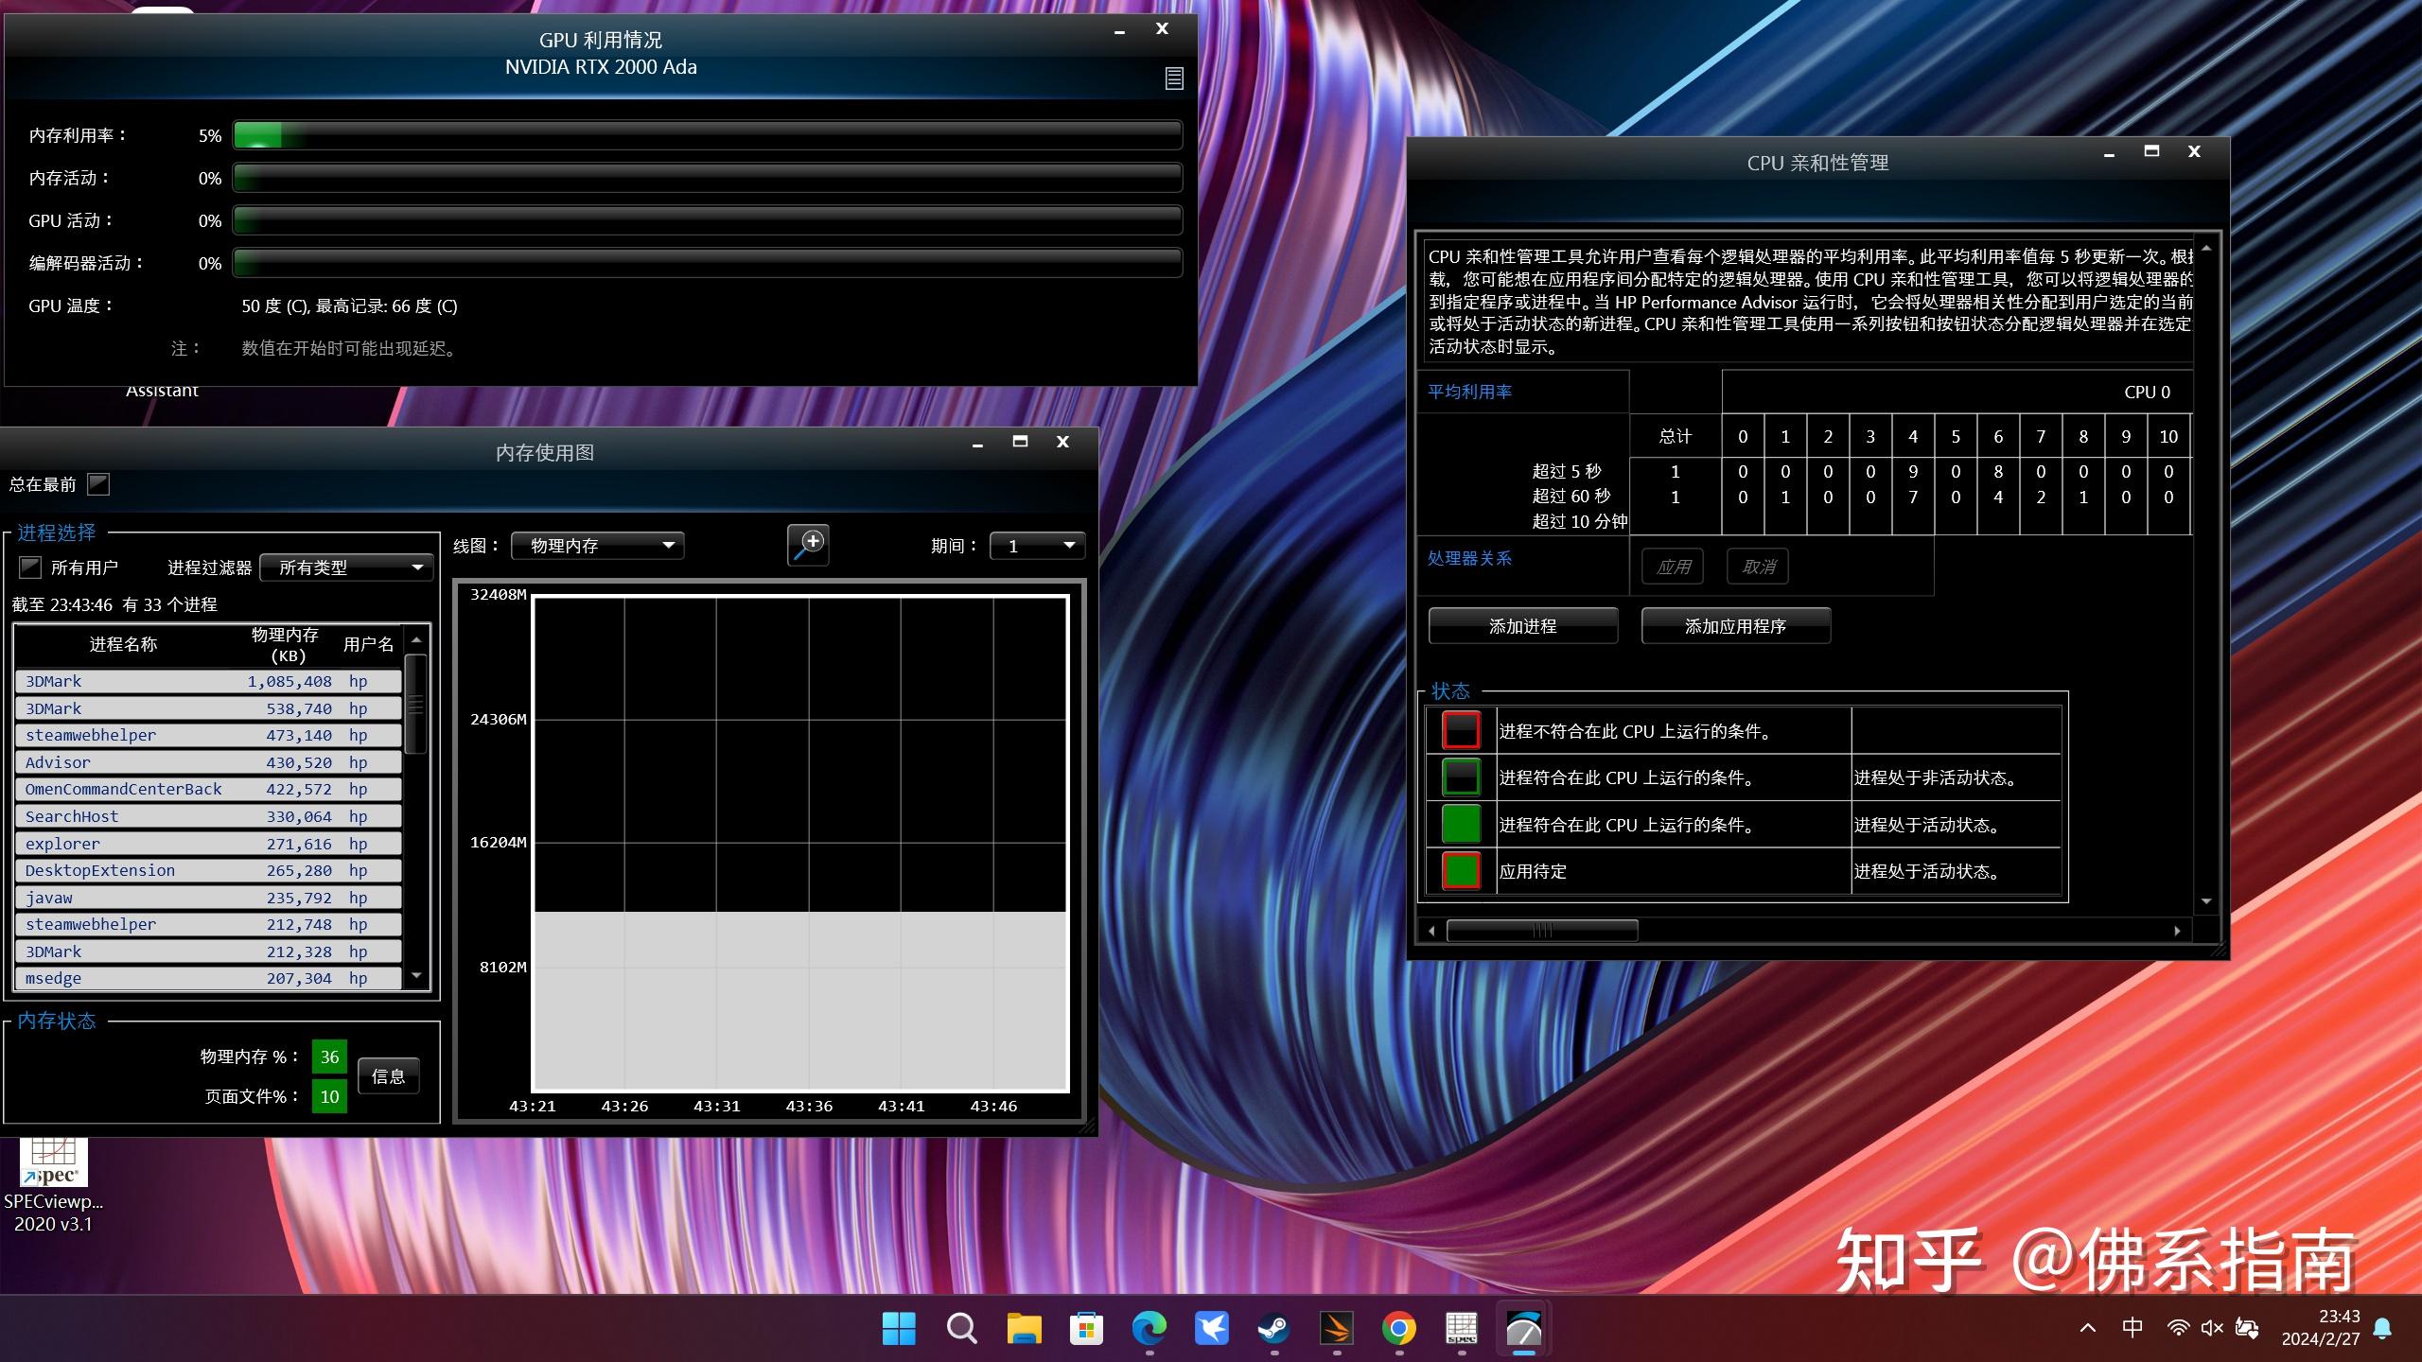
Task: Open taskbar clock showing 23:43
Action: point(2320,1328)
